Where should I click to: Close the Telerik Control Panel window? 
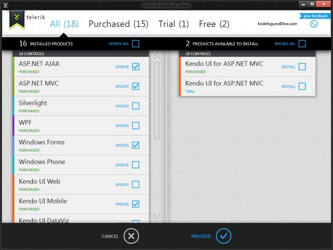(324, 4)
